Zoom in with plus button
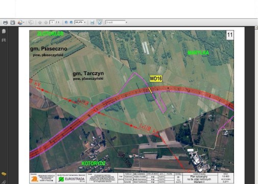258x184 pixels. (71, 22)
